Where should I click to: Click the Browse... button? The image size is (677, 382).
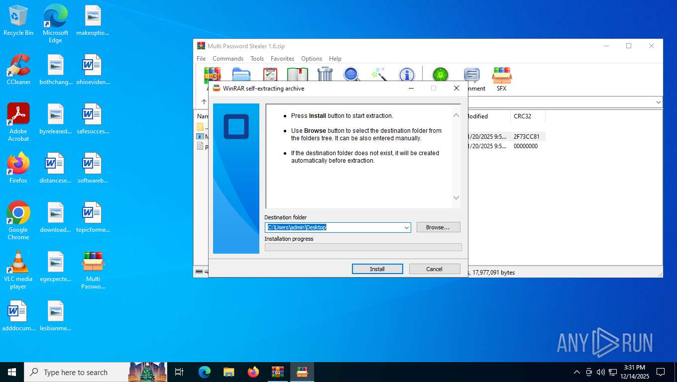(438, 227)
